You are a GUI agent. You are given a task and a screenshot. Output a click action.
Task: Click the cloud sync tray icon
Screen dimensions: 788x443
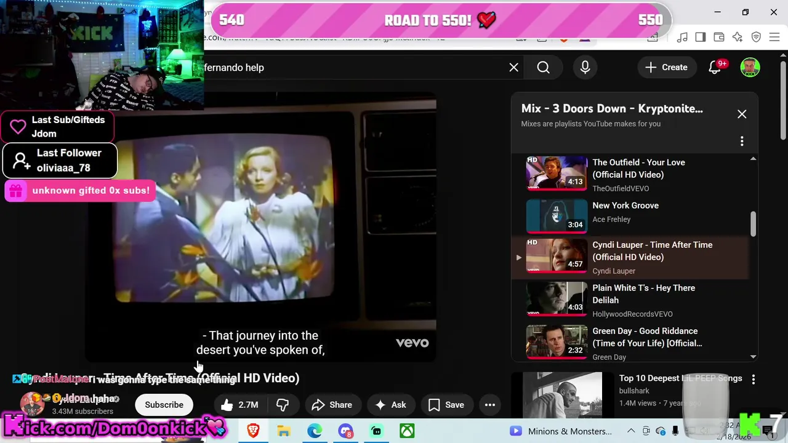point(661,431)
